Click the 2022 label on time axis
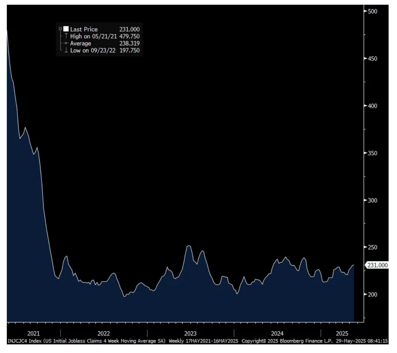 point(104,333)
